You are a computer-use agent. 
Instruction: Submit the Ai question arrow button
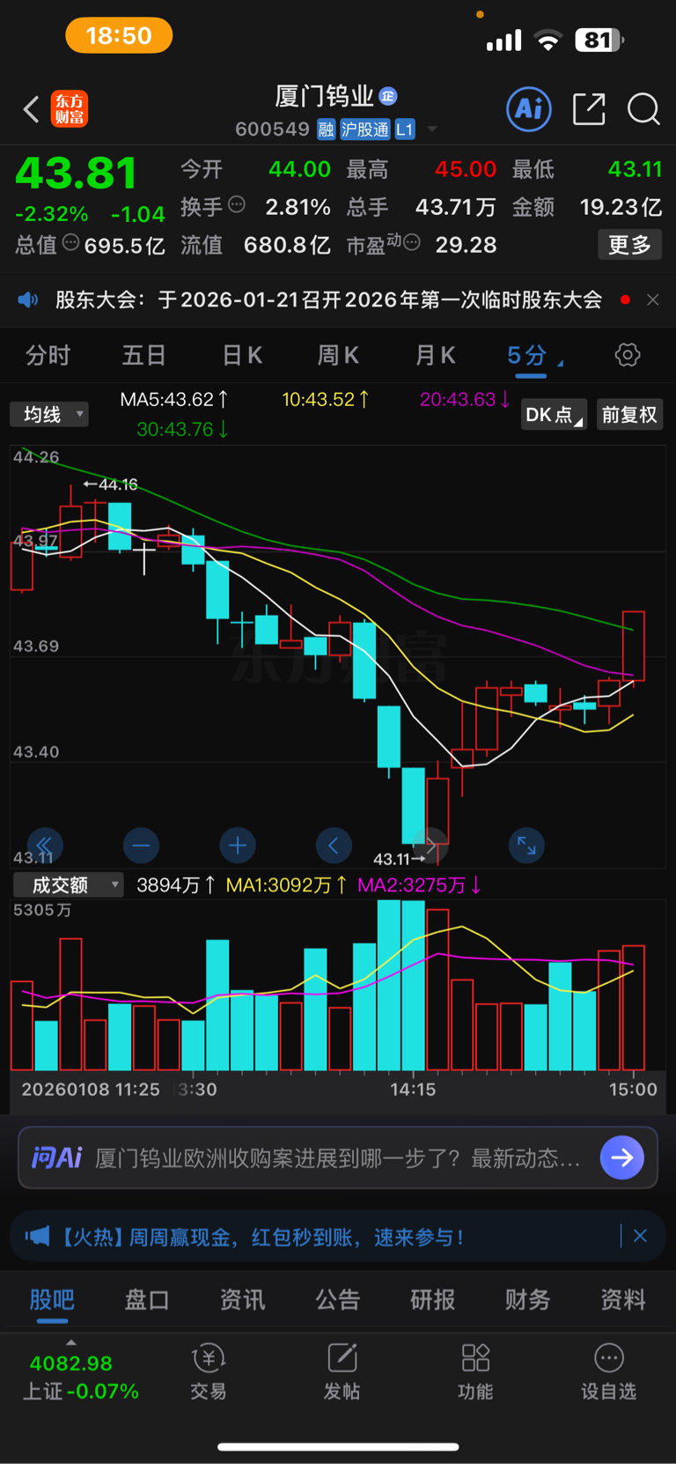point(622,1157)
